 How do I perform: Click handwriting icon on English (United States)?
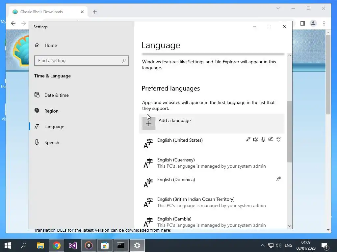271,139
